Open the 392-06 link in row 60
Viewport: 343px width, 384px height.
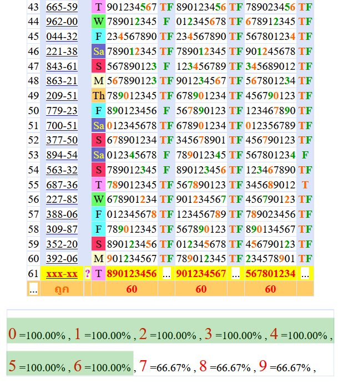(62, 259)
